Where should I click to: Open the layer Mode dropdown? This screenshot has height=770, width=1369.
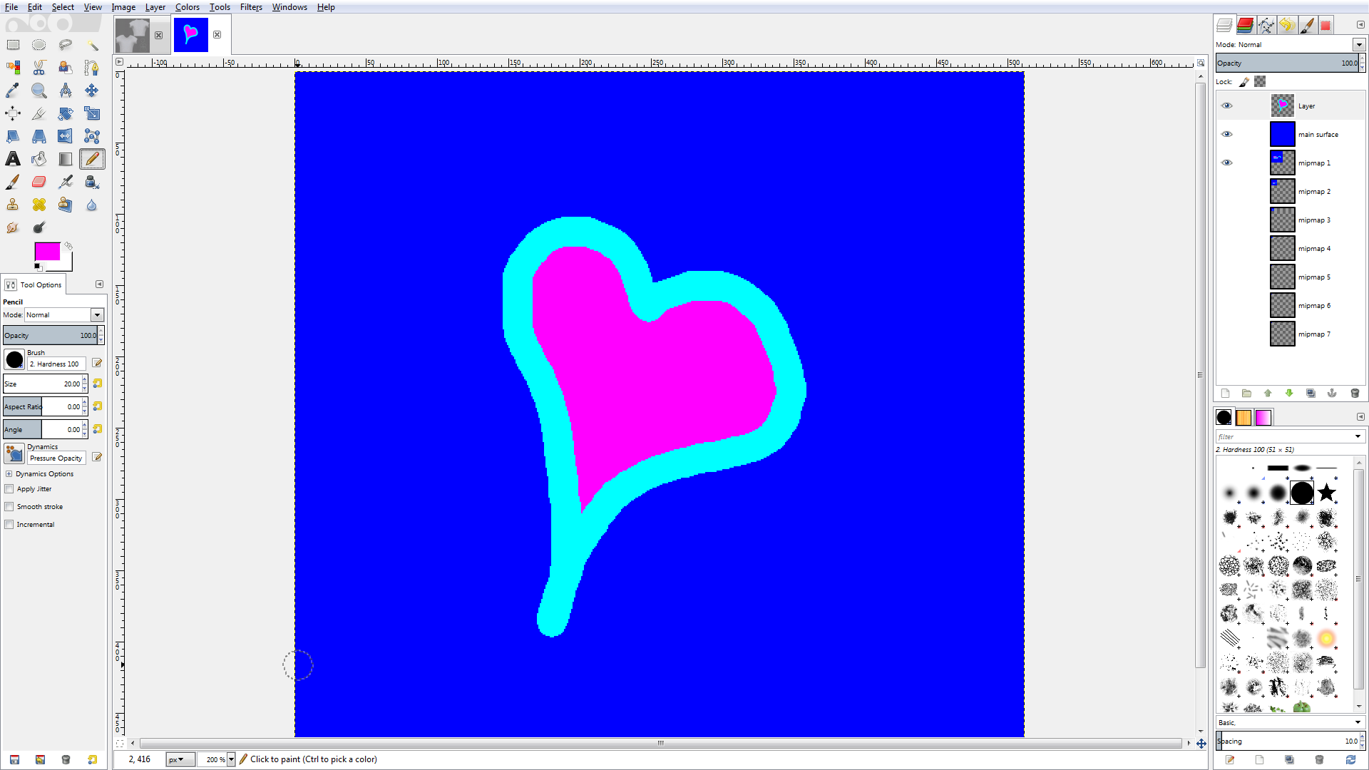pyautogui.click(x=1359, y=45)
